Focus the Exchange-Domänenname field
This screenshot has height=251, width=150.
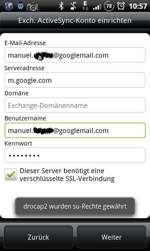[x=75, y=105]
